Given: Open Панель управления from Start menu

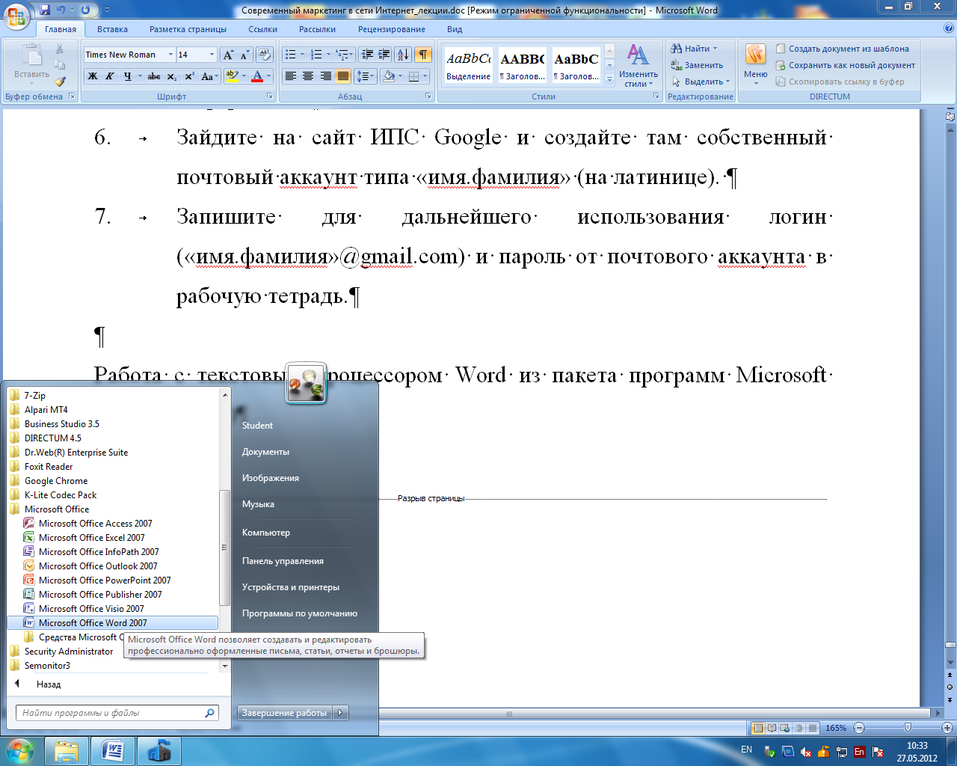Looking at the screenshot, I should pos(283,561).
